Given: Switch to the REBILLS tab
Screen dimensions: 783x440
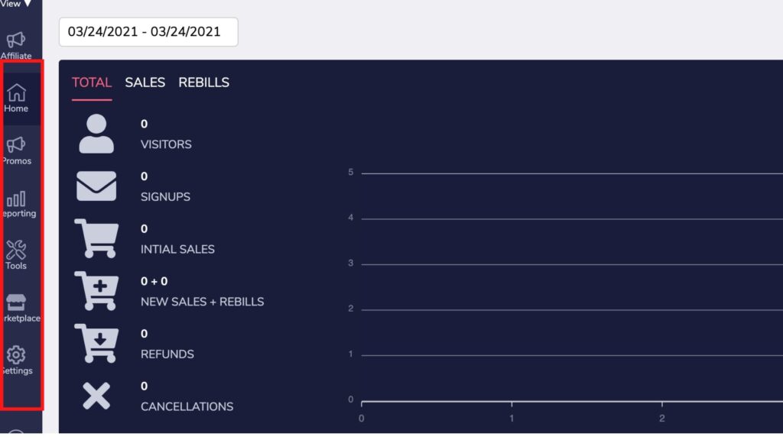Looking at the screenshot, I should 203,82.
